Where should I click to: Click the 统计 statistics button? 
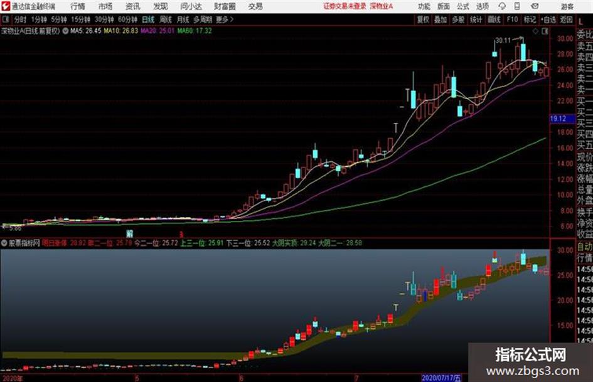click(476, 19)
